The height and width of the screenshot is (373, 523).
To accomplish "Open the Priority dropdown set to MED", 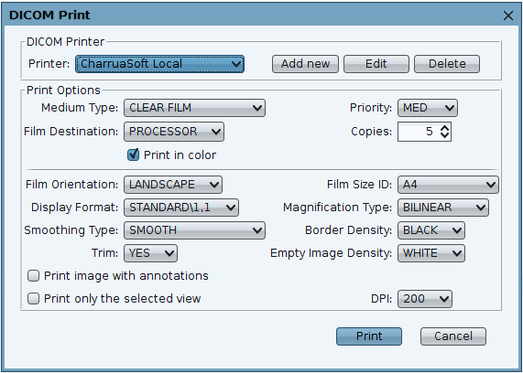I will coord(428,108).
